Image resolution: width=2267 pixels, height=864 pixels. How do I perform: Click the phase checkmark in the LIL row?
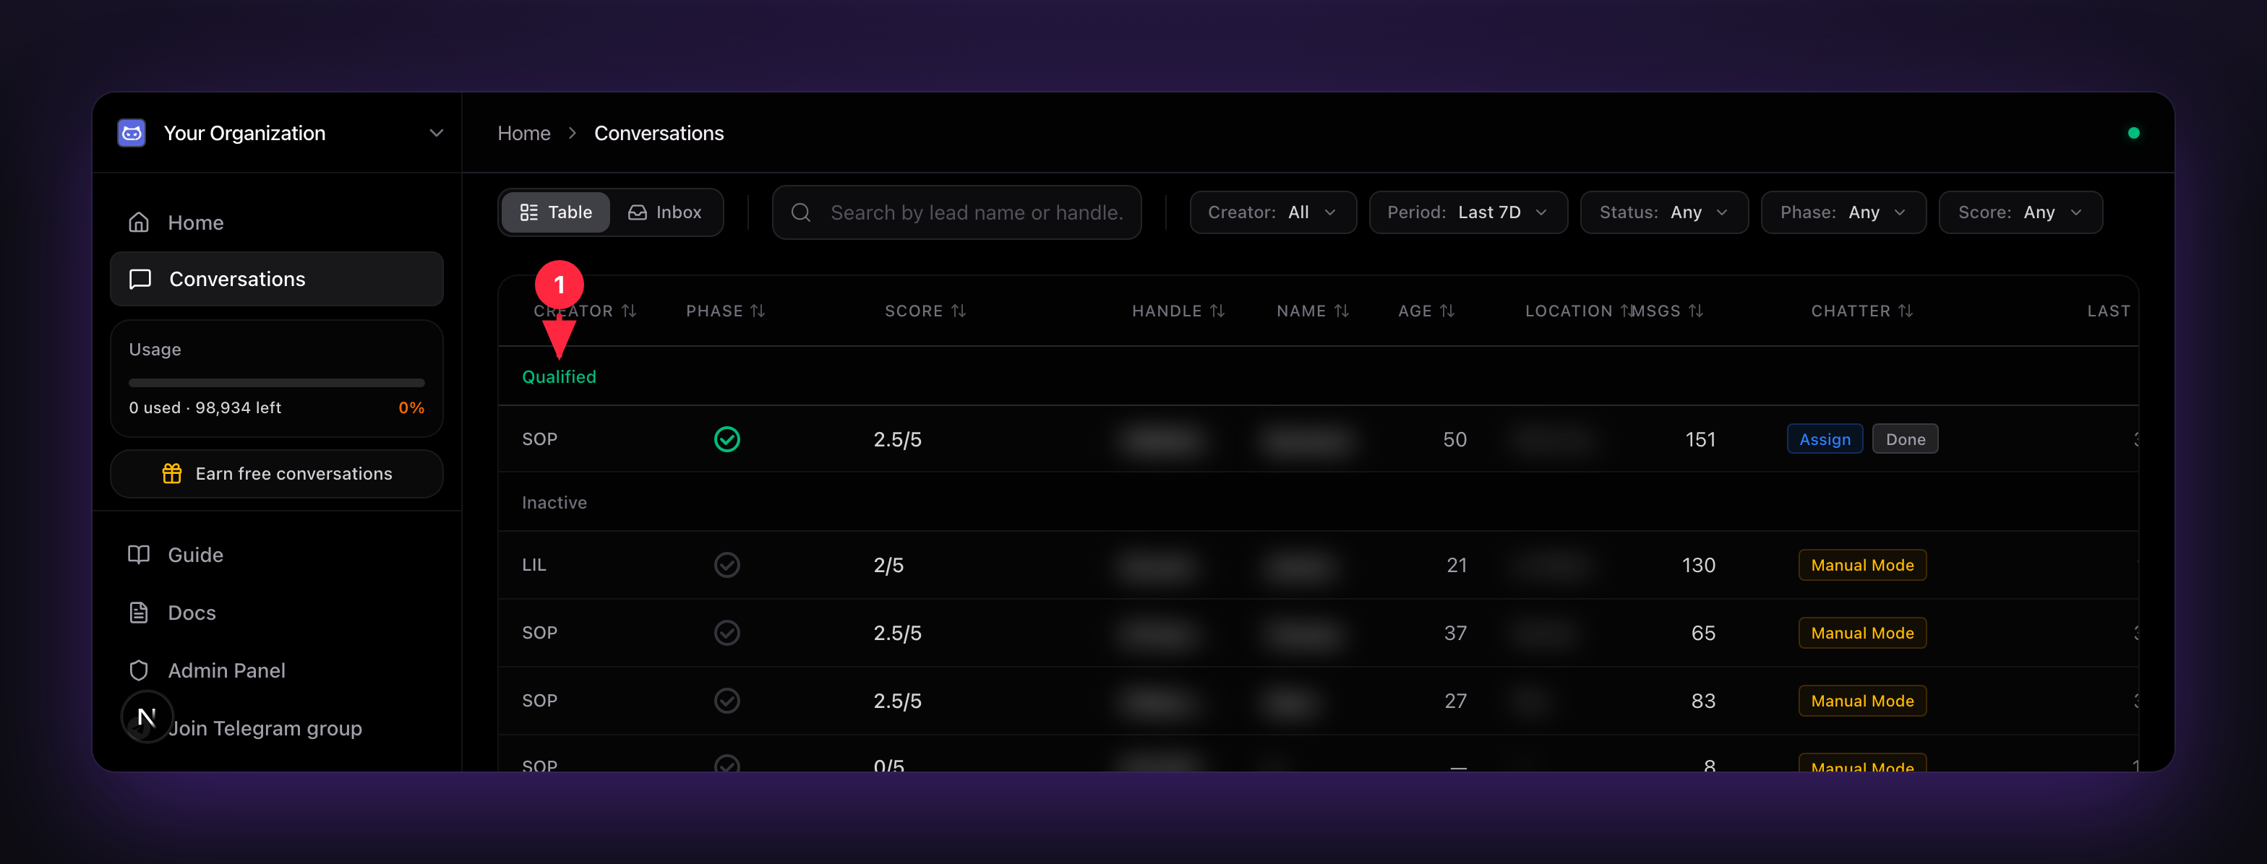click(x=727, y=565)
